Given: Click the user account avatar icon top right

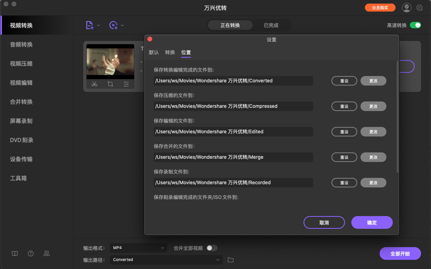Looking at the screenshot, I should (406, 7).
